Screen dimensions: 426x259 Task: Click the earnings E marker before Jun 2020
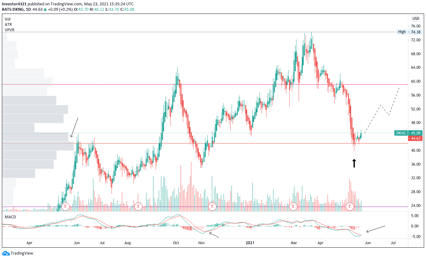click(65, 207)
